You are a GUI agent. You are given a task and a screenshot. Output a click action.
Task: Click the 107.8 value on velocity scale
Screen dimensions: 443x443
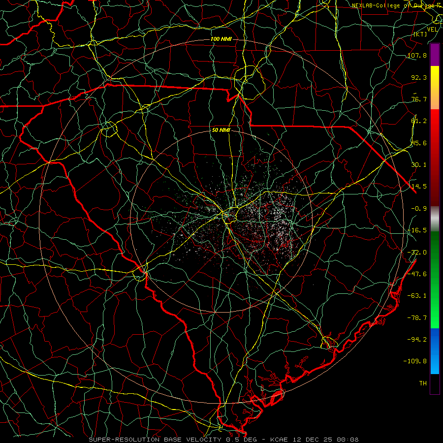tap(417, 55)
